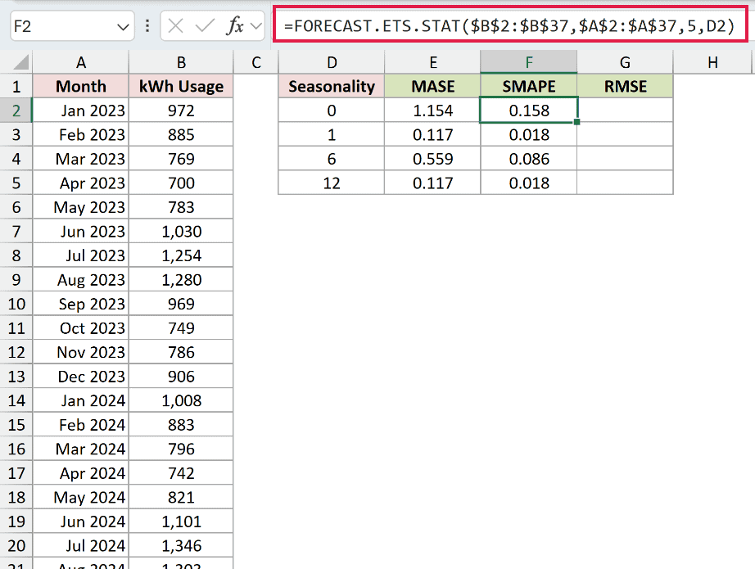Select cell containing 972

click(181, 111)
